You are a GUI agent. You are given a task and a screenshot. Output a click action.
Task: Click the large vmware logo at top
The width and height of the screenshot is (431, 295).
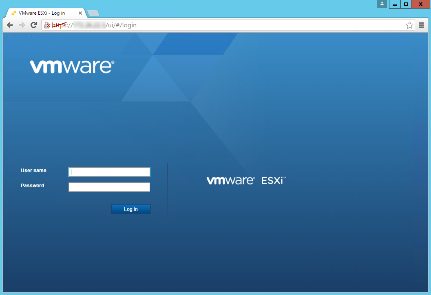tap(72, 67)
